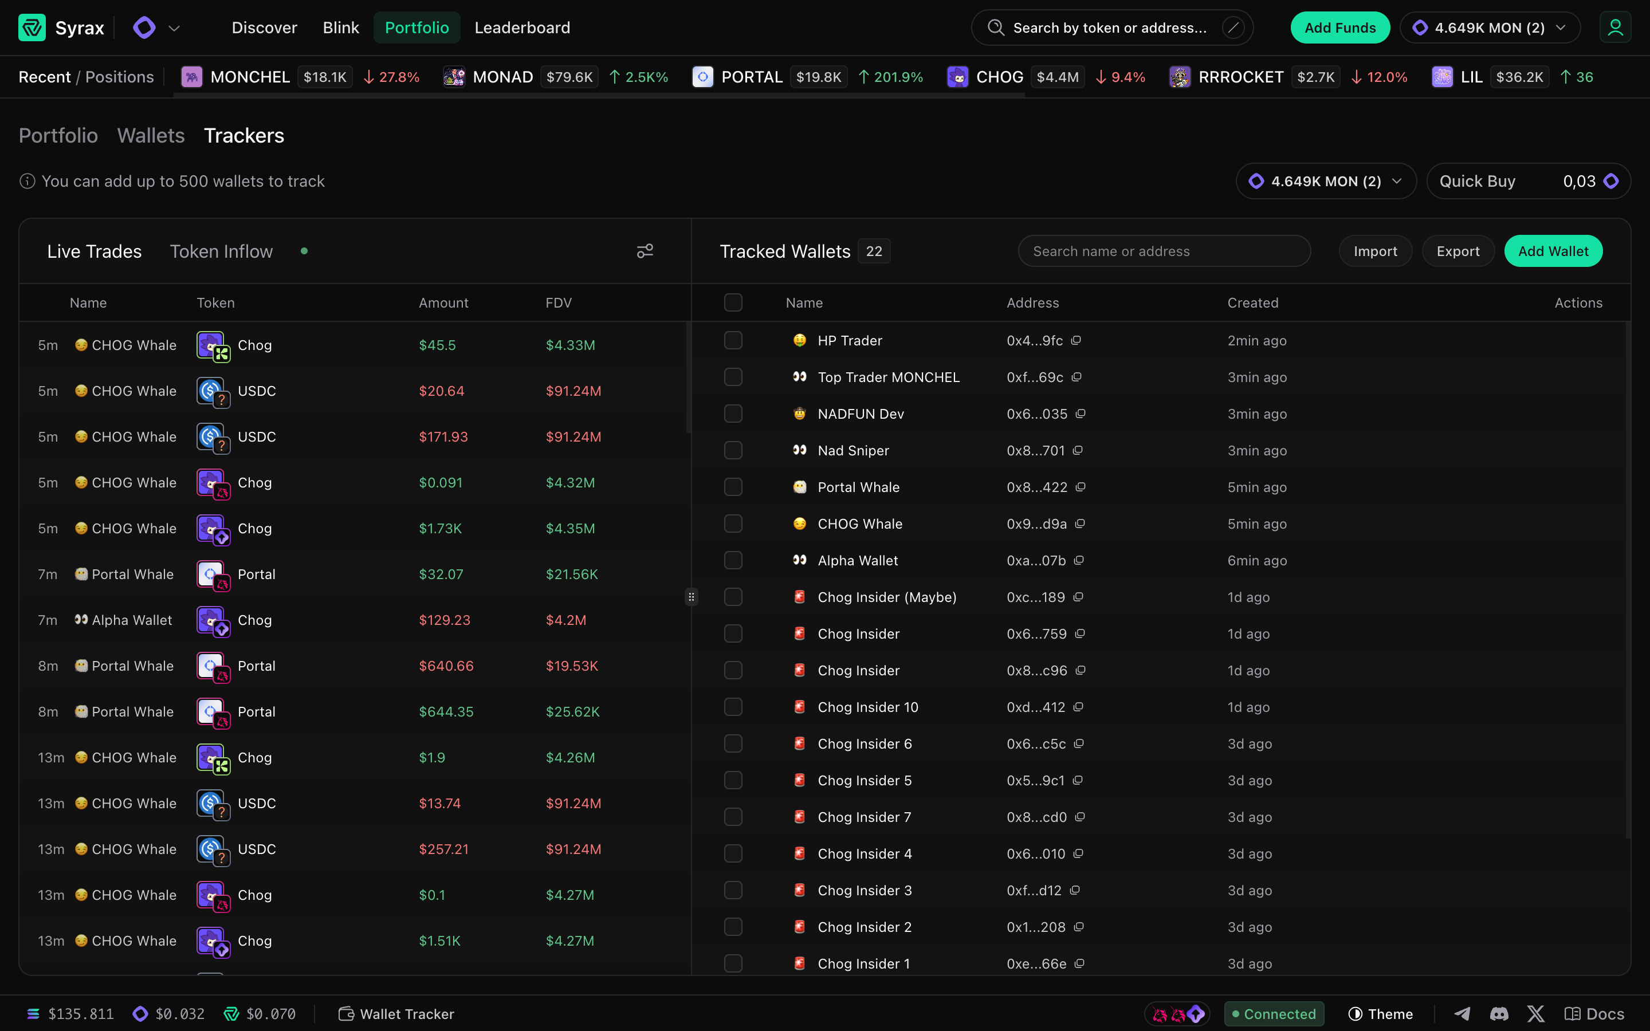Check the Portal Whale wallet checkbox
This screenshot has width=1650, height=1031.
(x=733, y=487)
